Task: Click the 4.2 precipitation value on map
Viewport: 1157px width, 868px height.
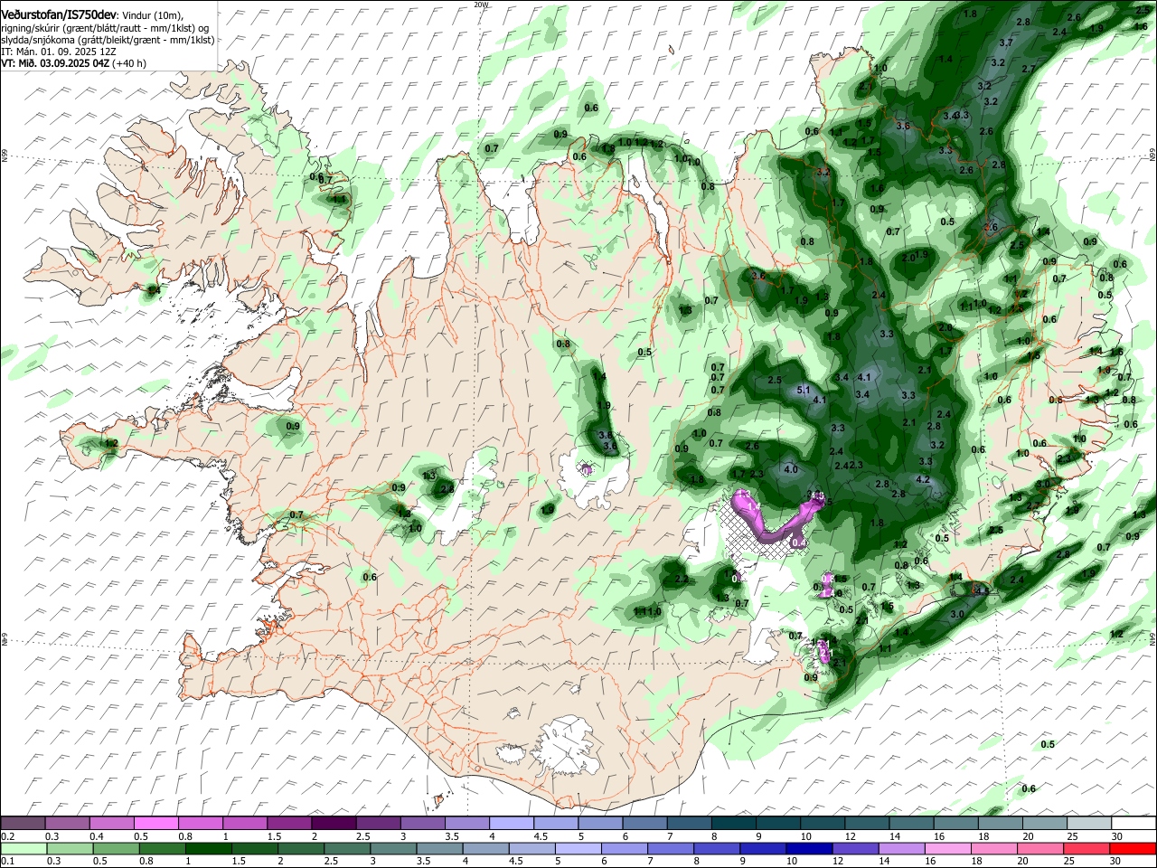Action: click(923, 480)
